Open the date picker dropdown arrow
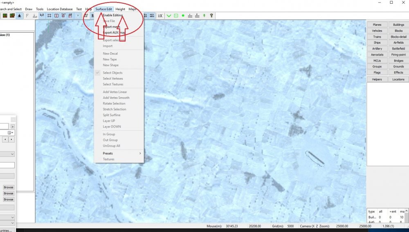This screenshot has width=409, height=232. point(12,133)
